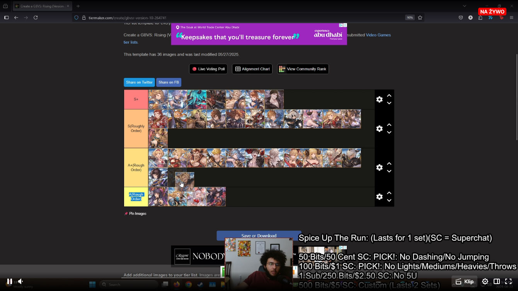Select the first character in the S+ tier

click(158, 100)
